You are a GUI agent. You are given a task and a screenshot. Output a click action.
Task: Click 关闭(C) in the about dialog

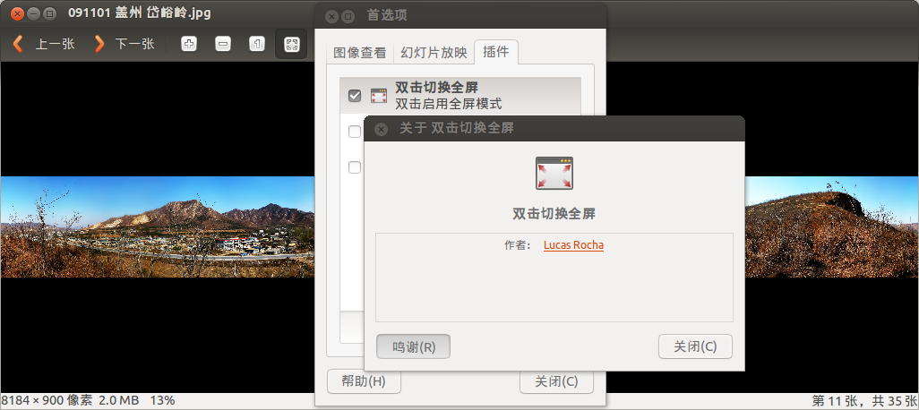695,346
